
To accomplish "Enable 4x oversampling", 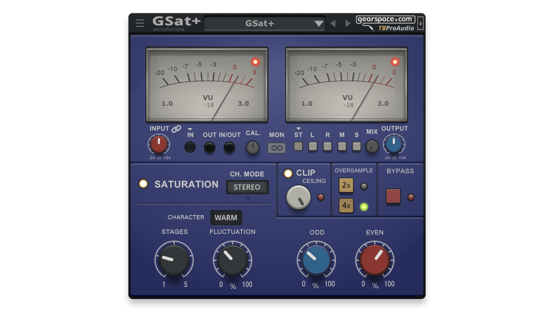I will point(346,206).
